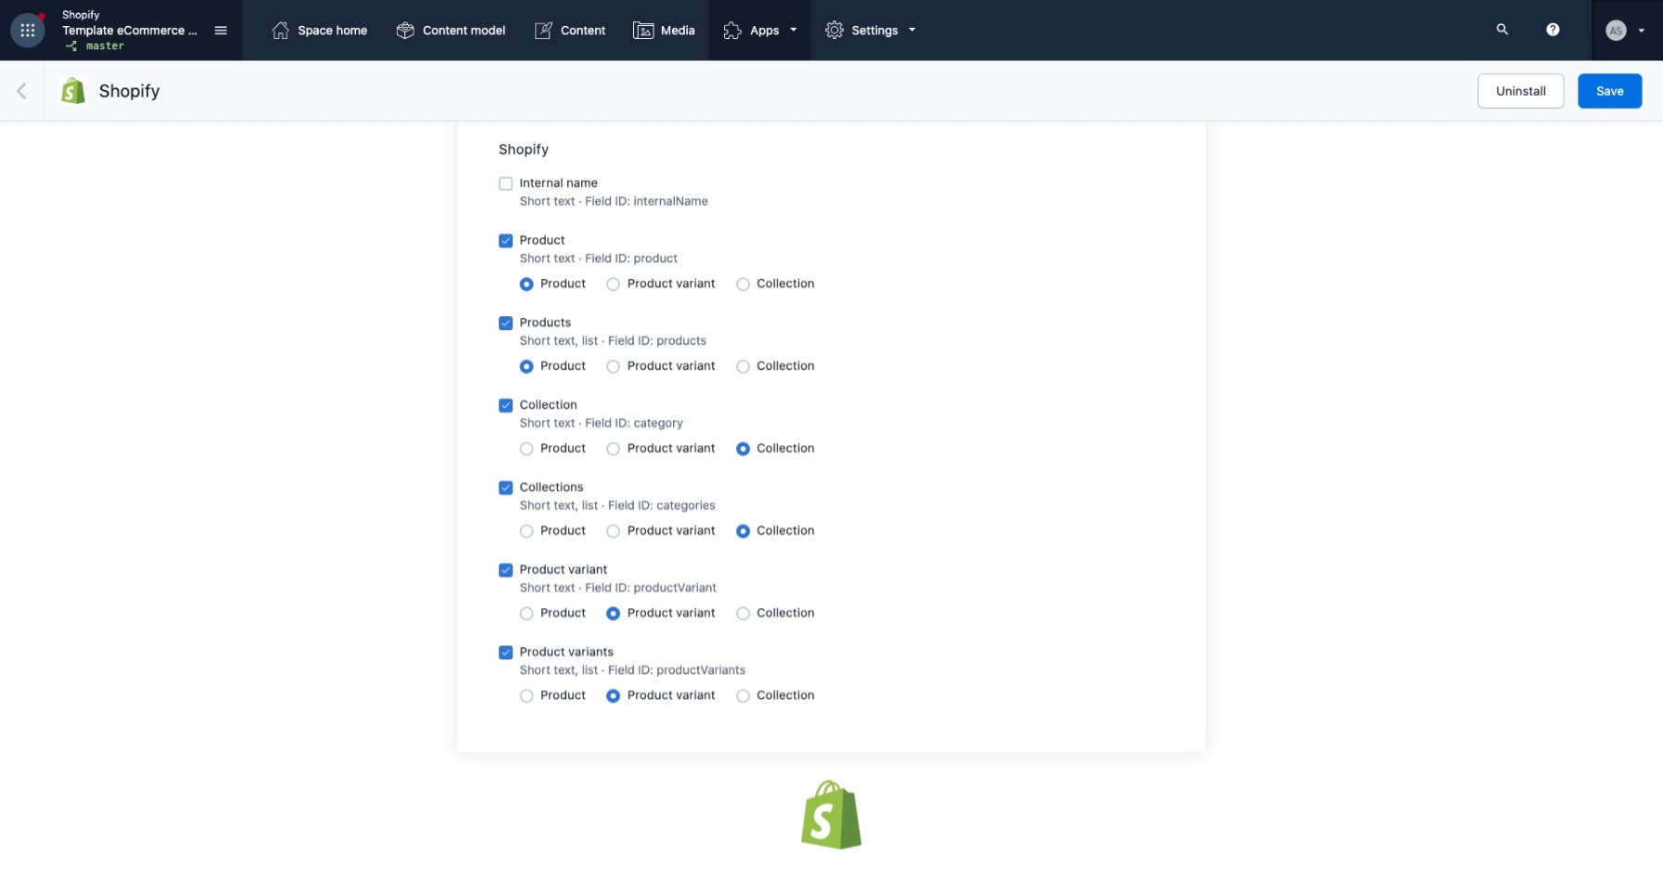Click the Content pencil icon

coord(543,31)
